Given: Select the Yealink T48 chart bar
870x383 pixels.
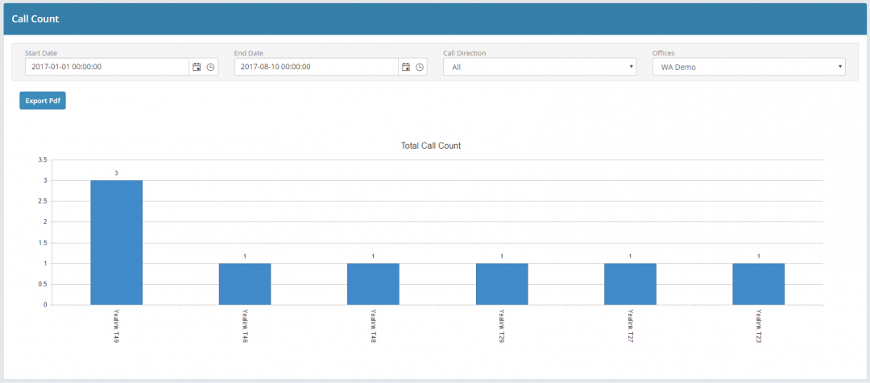Looking at the screenshot, I should tap(373, 284).
